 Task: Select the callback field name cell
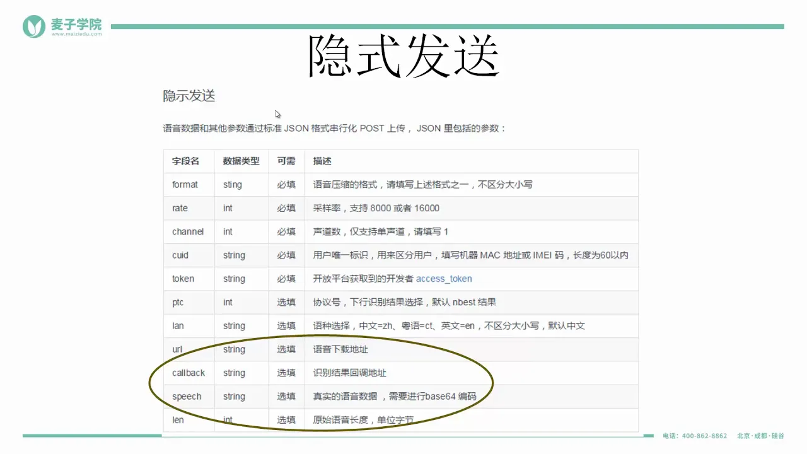pos(189,373)
